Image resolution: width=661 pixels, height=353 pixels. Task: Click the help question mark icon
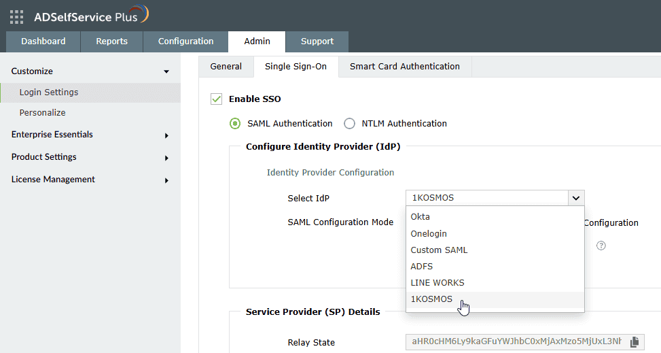[601, 246]
